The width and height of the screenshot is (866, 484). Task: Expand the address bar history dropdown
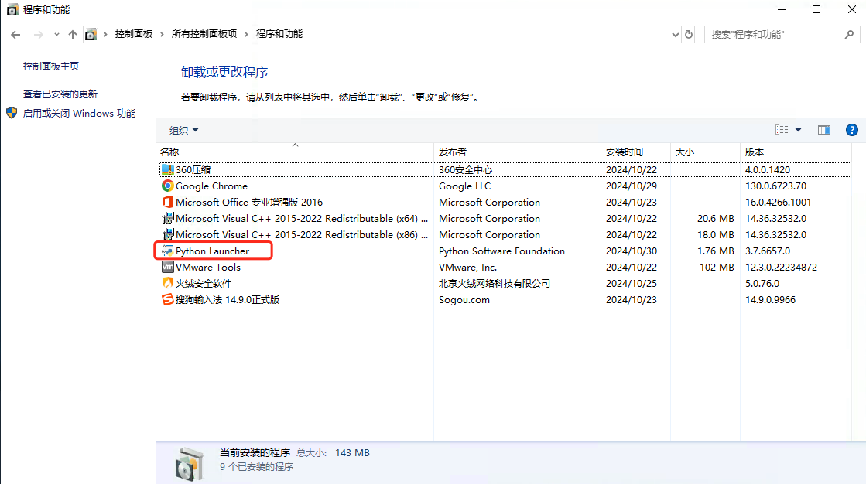coord(675,34)
